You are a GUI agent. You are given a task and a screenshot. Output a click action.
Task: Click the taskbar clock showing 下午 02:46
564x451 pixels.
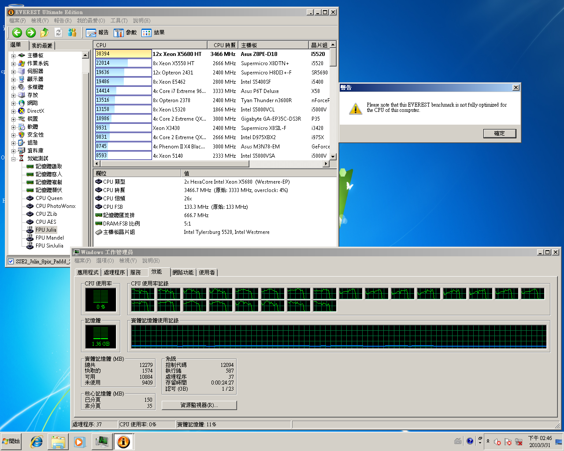540,441
